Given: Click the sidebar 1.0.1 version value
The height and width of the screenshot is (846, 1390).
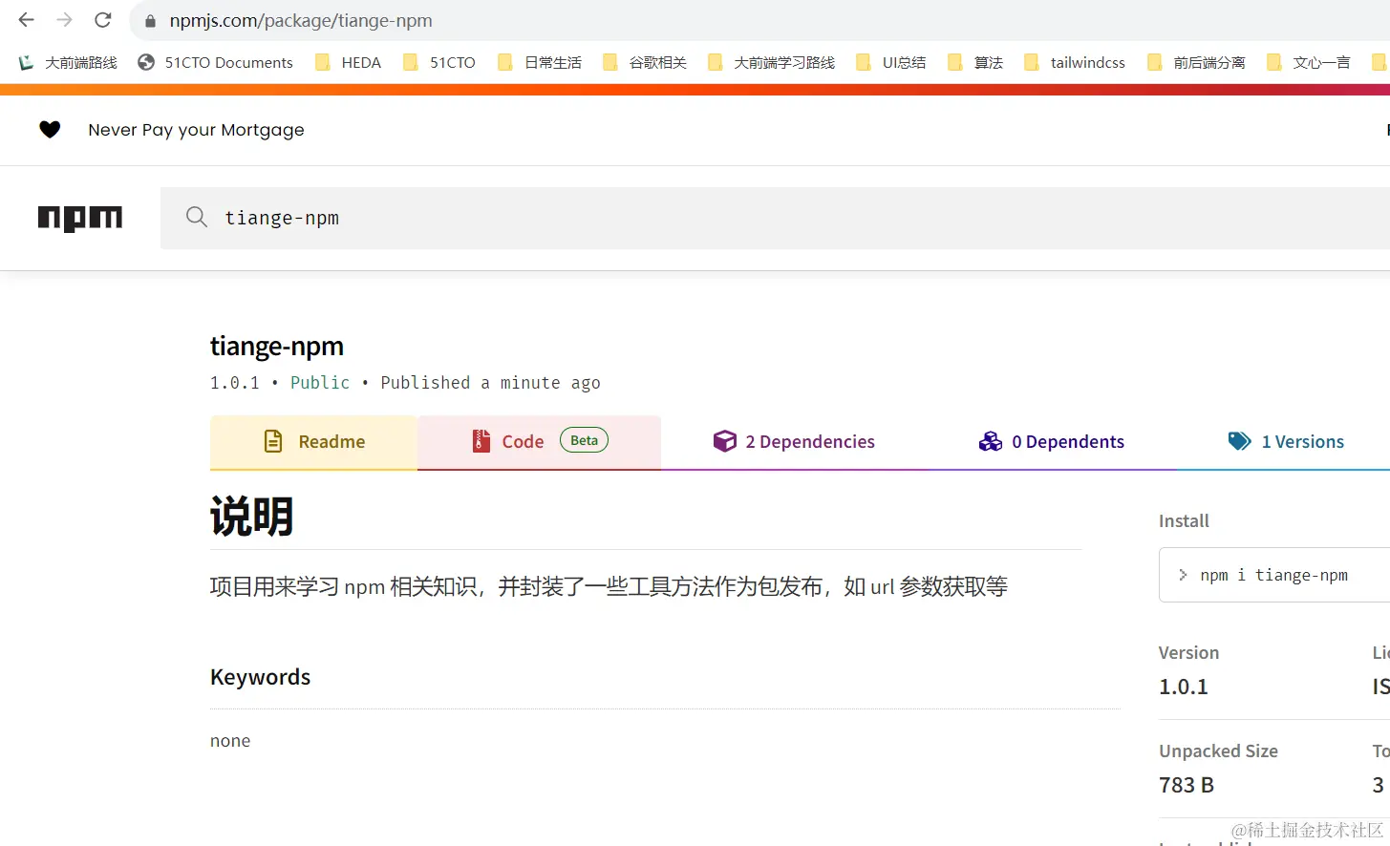Looking at the screenshot, I should [1184, 687].
